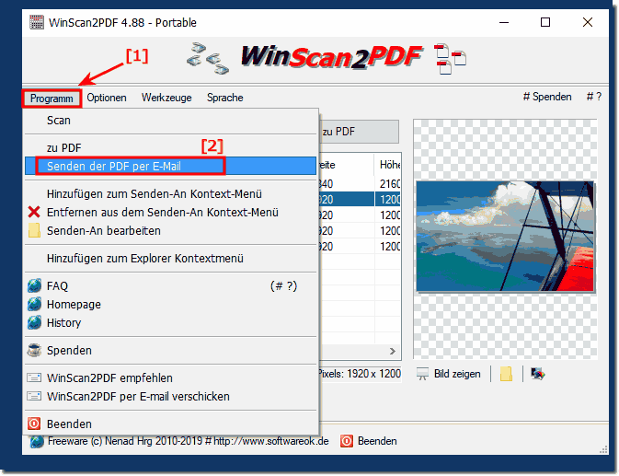Choose Hinzufügen zum Explorer Kontextmenü
Screen dimensions: 619x476
point(170,259)
